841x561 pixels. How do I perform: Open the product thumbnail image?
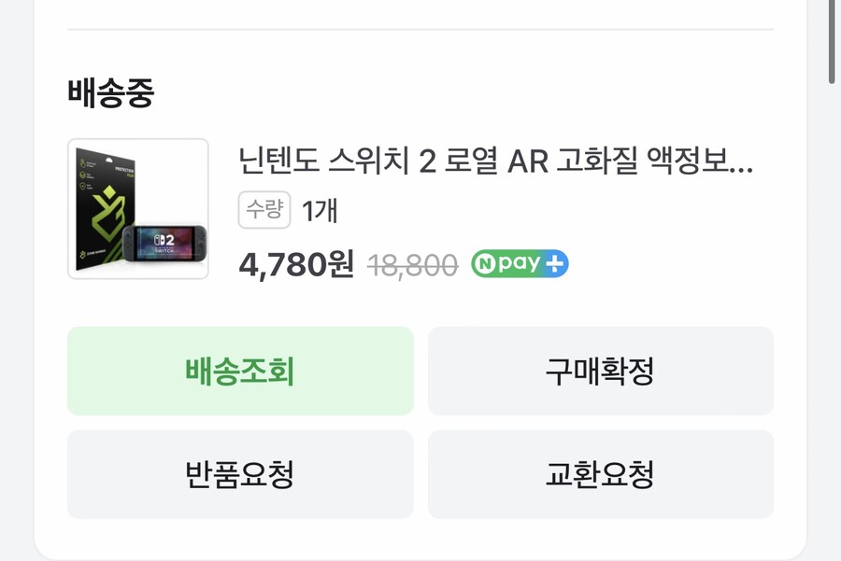point(138,208)
